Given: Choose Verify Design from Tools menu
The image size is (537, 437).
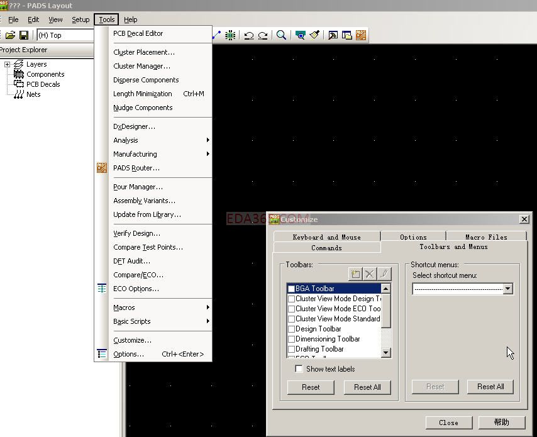Looking at the screenshot, I should [x=136, y=233].
